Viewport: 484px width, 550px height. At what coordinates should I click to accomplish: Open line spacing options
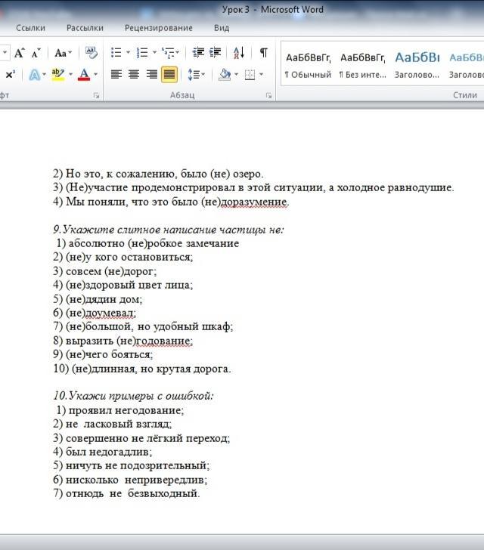pyautogui.click(x=196, y=74)
